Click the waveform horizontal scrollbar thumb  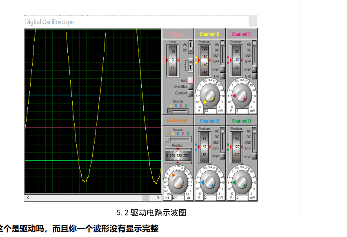click(x=146, y=198)
